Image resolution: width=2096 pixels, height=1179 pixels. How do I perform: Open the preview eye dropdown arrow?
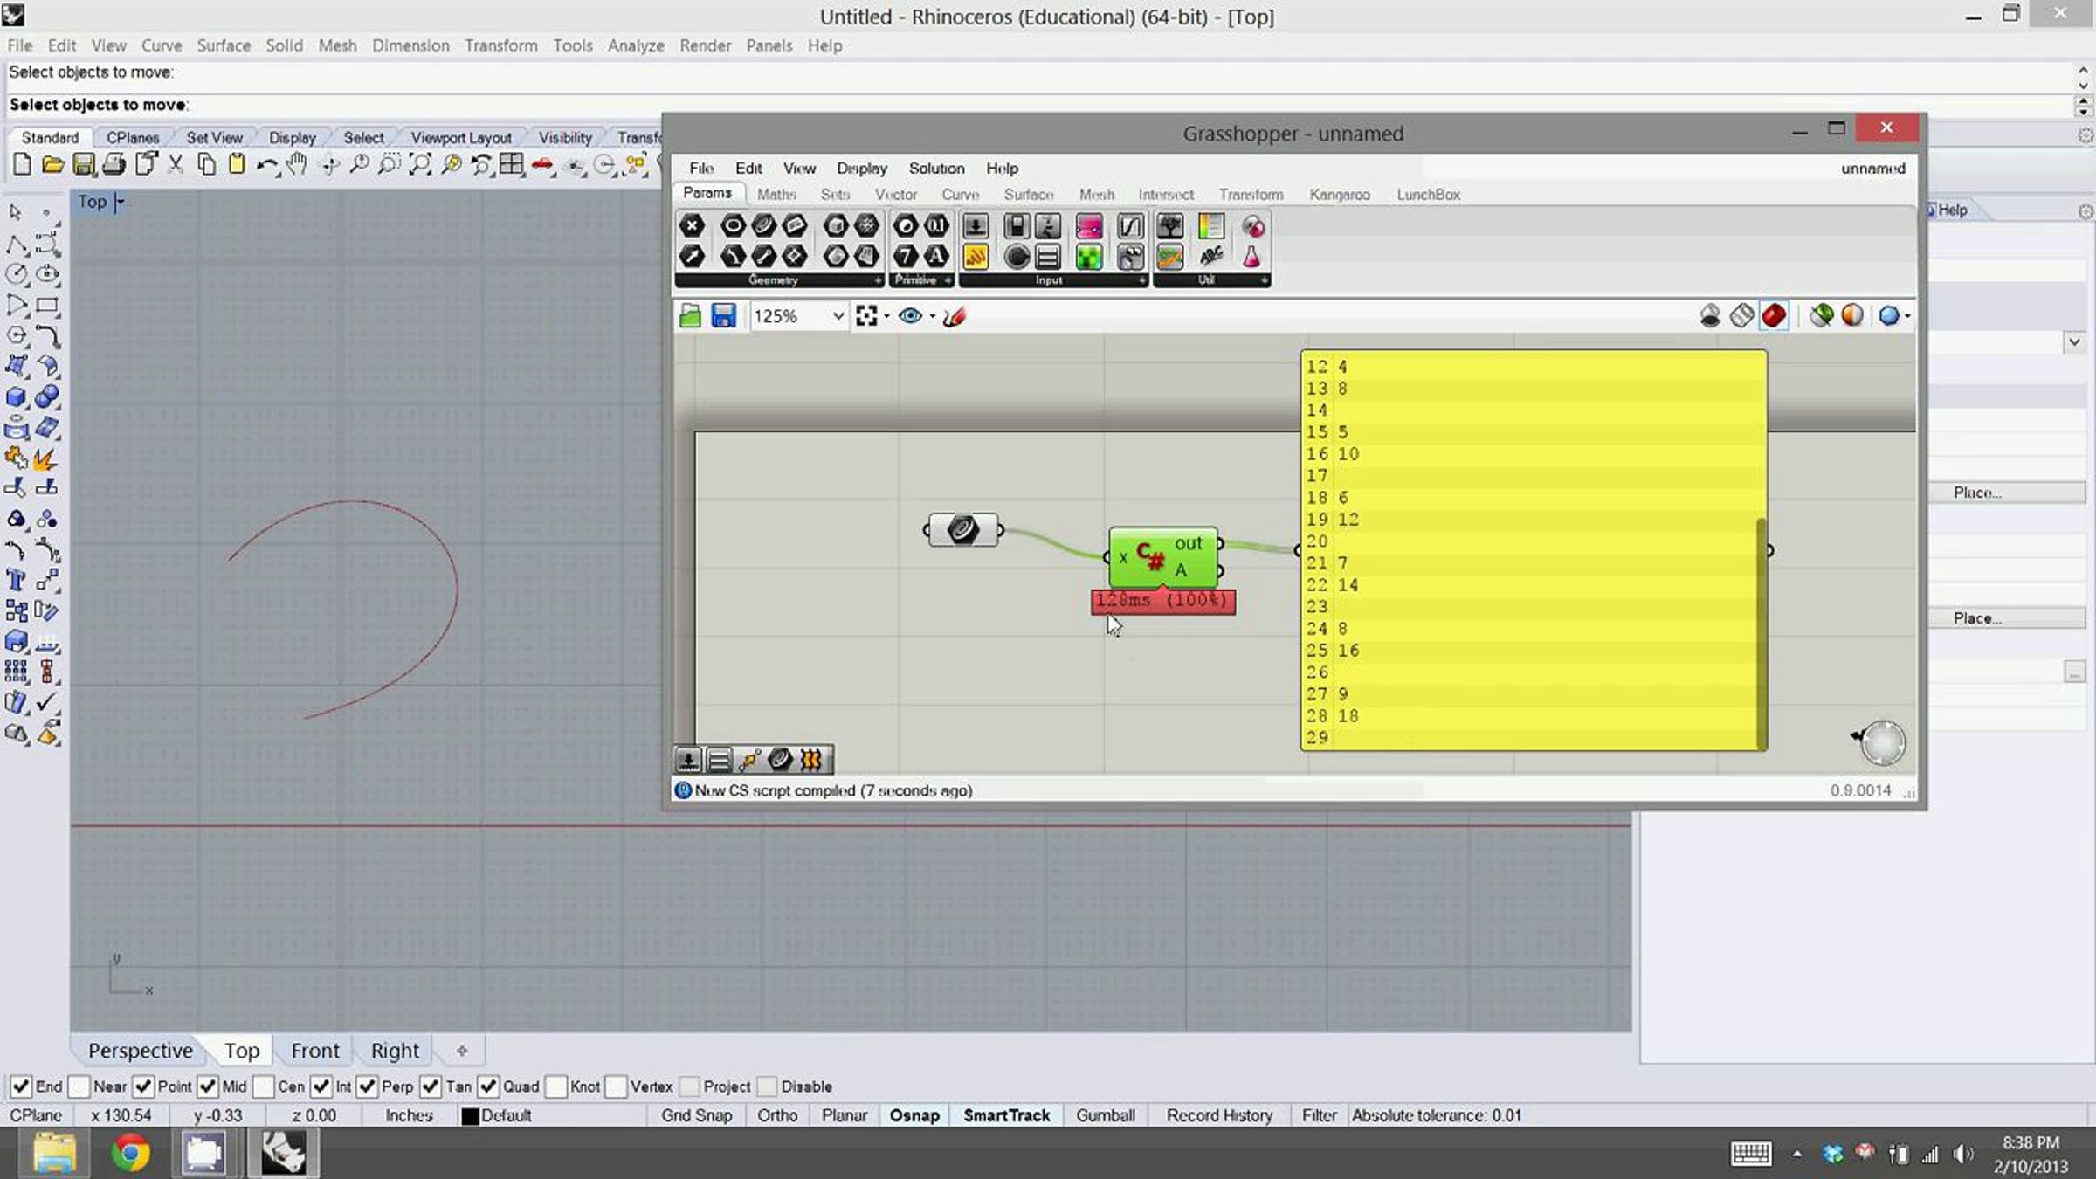click(x=933, y=316)
